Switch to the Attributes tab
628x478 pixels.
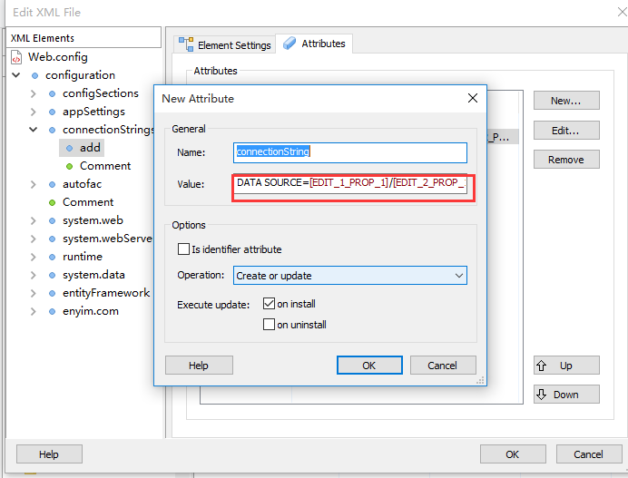(314, 44)
